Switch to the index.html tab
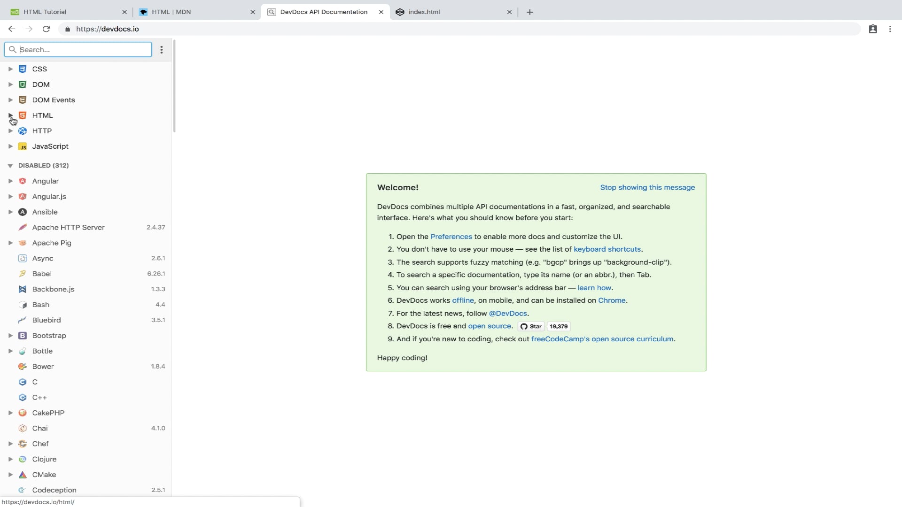Image resolution: width=902 pixels, height=507 pixels. click(424, 12)
